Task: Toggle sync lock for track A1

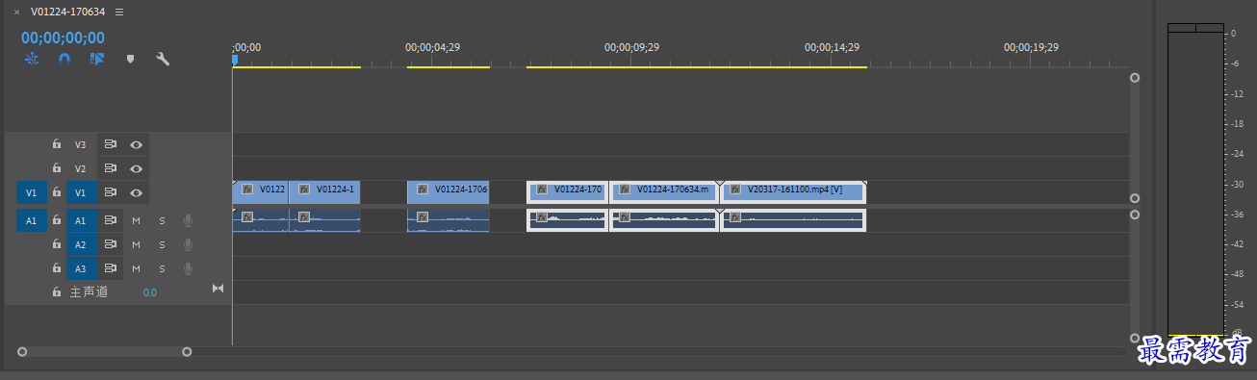Action: pos(111,220)
